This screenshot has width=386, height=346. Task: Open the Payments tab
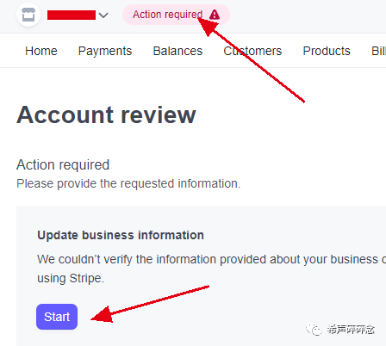[x=105, y=51]
